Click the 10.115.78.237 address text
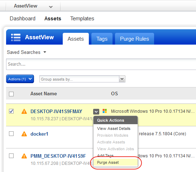The height and width of the screenshot is (172, 196). click(x=44, y=119)
